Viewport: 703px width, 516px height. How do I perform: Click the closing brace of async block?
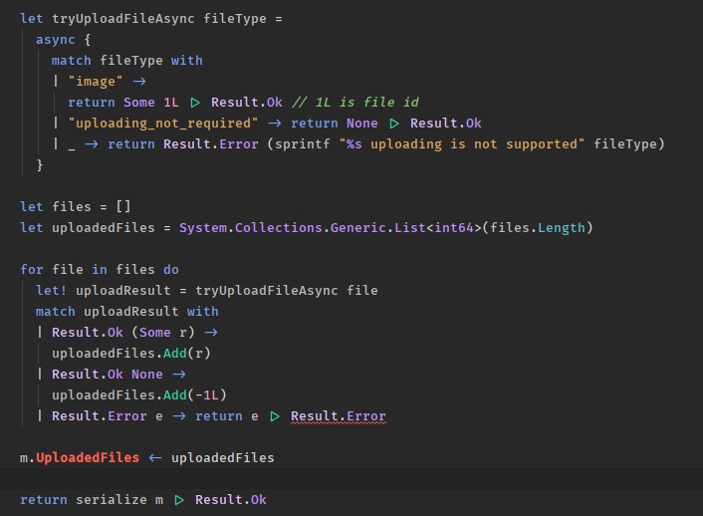[x=40, y=165]
